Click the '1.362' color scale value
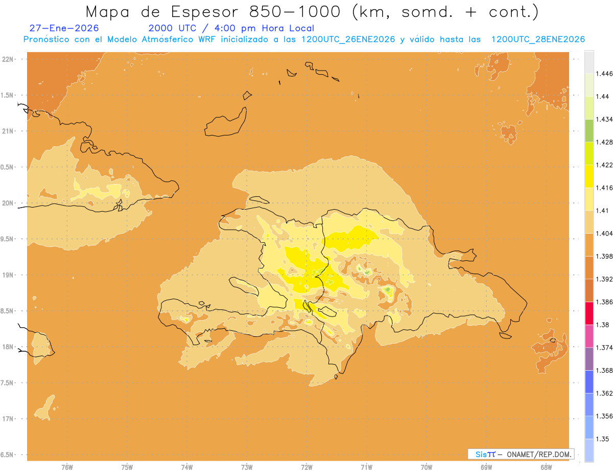Viewport: 613px width, 474px height. (x=605, y=393)
